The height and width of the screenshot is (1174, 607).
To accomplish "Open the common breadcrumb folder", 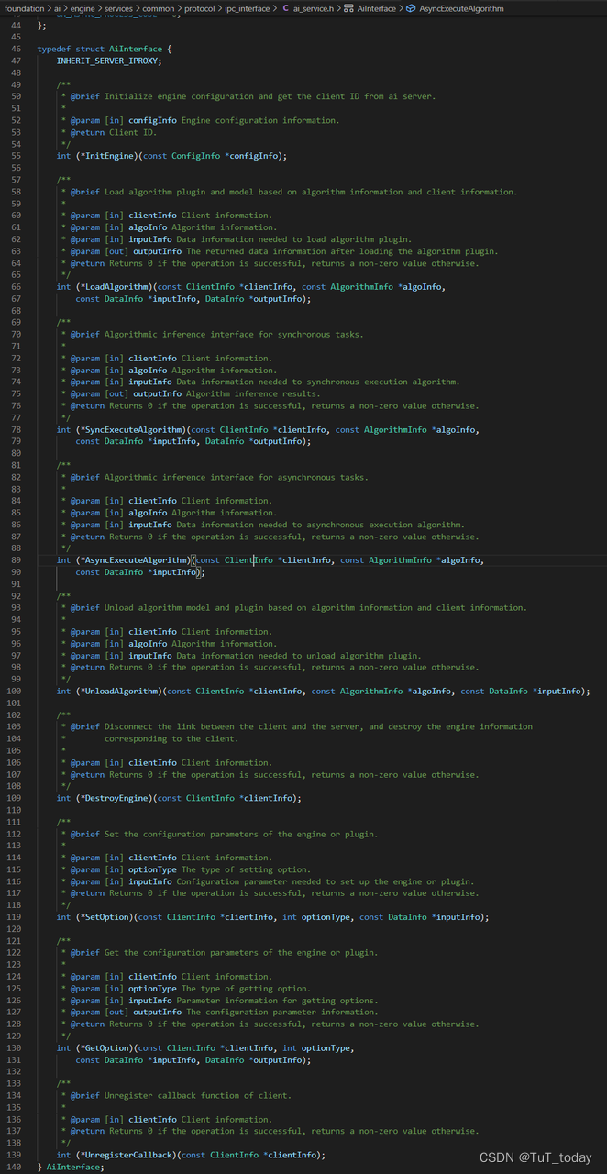I will point(158,7).
